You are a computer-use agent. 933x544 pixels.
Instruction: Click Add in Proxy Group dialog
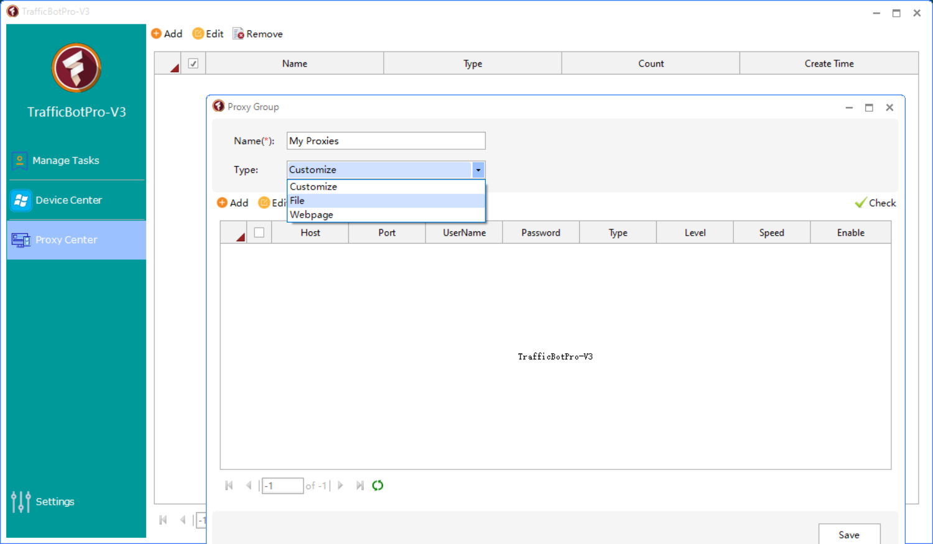click(x=233, y=203)
